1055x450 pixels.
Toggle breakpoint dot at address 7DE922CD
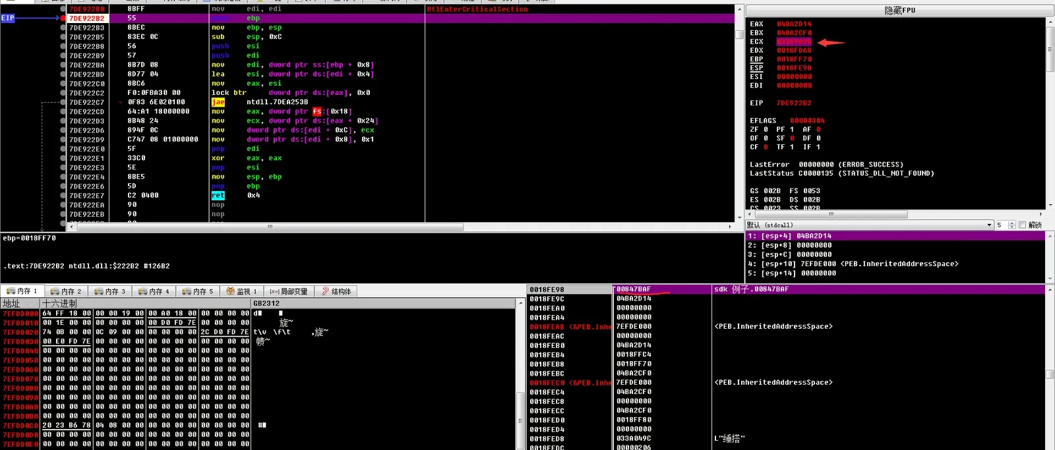(x=63, y=111)
